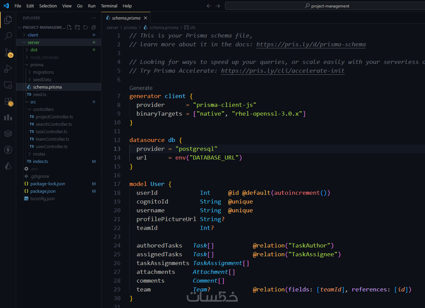
Task: Open Source Control view with 14 badge
Action: 8,52
